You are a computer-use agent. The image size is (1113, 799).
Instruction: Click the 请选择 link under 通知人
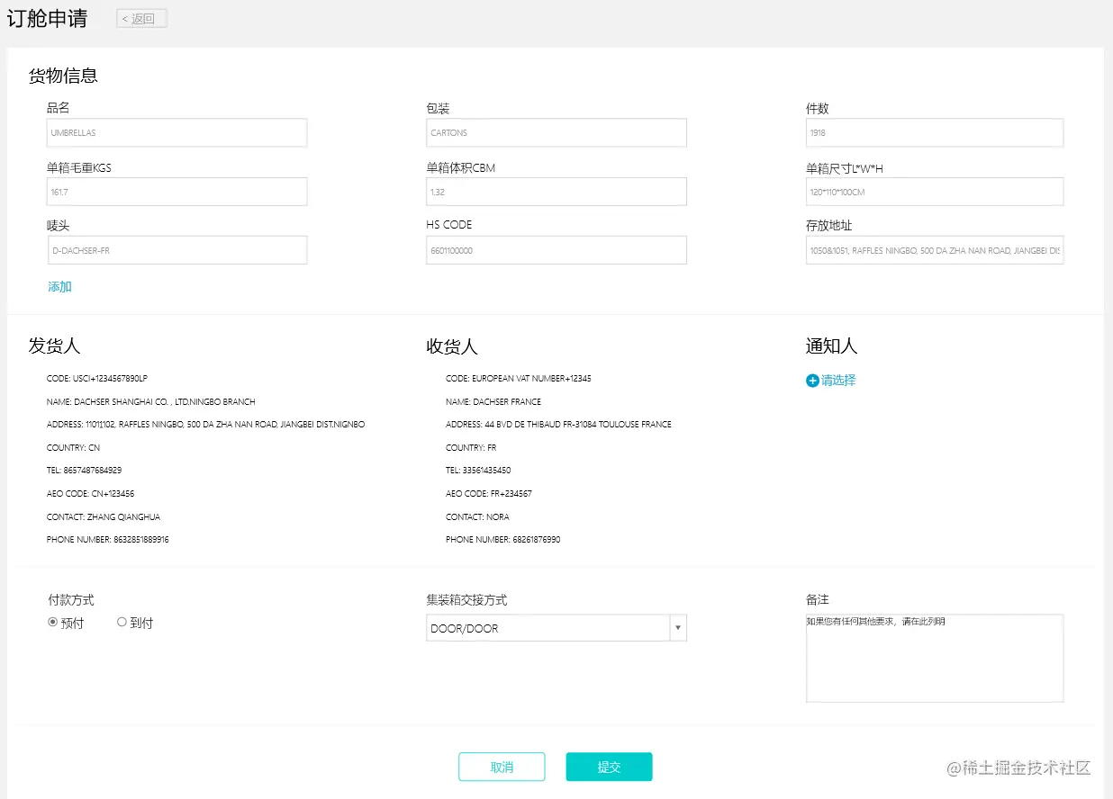point(838,381)
